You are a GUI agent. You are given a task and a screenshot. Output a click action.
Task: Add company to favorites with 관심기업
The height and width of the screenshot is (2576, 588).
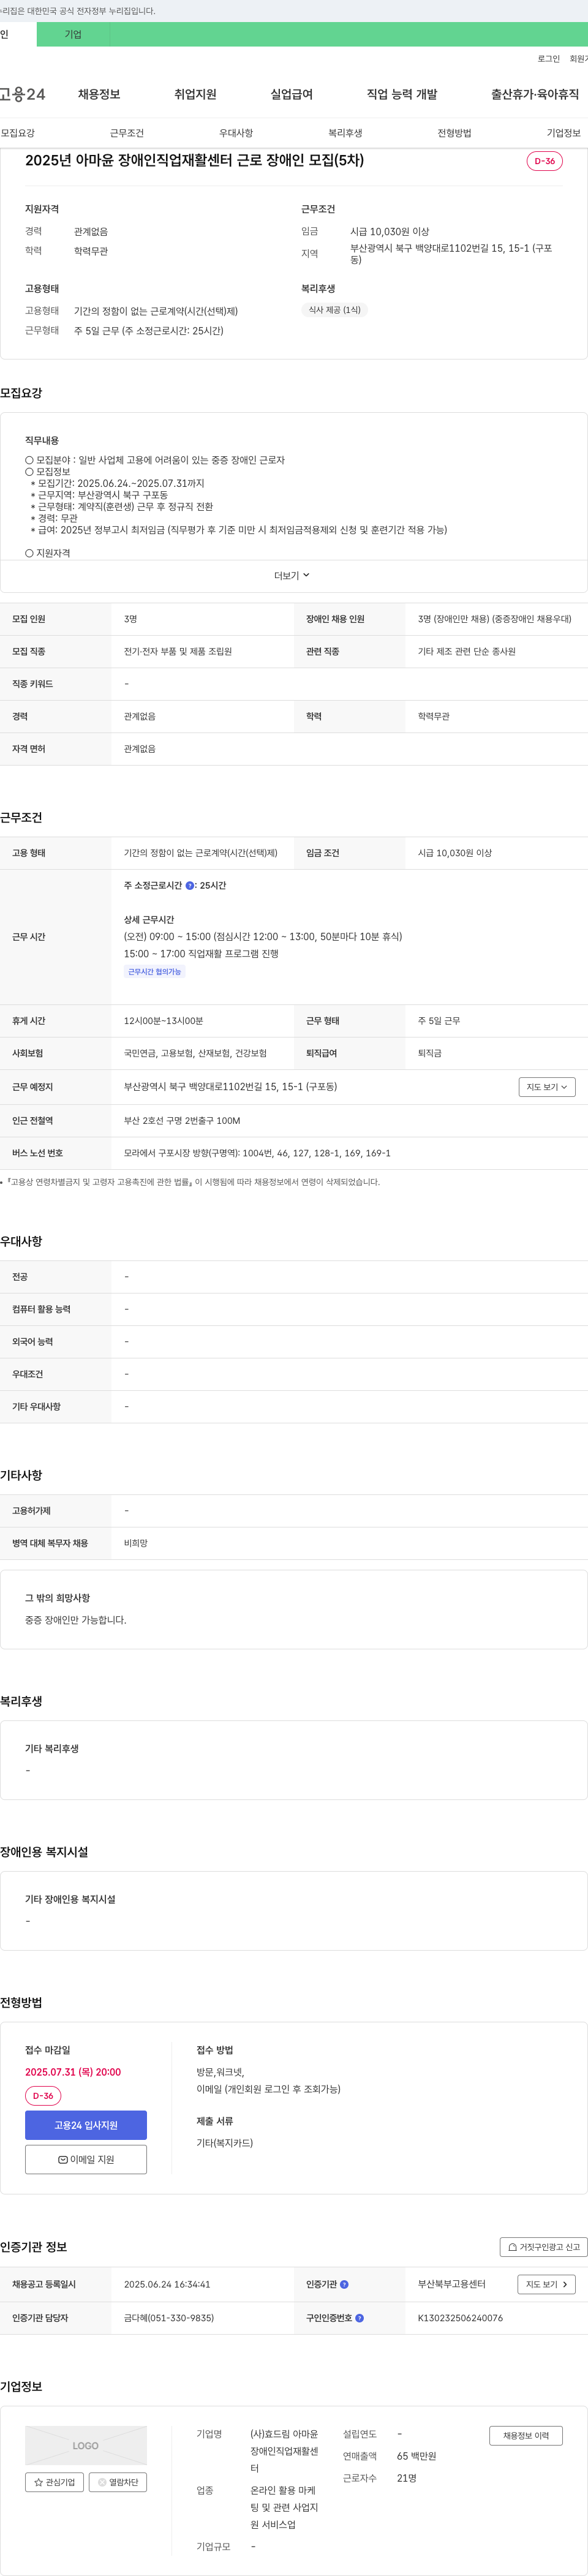tap(54, 2482)
